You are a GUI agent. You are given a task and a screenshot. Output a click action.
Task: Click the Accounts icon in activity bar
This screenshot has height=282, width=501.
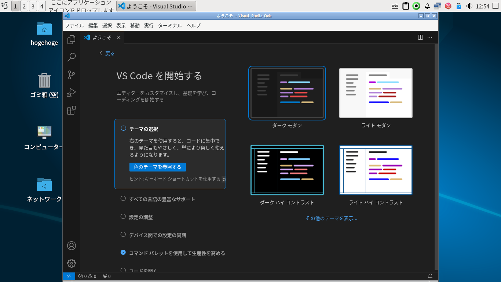(x=72, y=246)
